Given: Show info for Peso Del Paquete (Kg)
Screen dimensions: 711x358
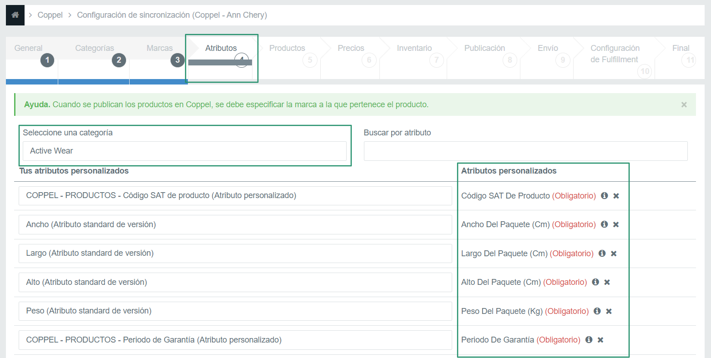Looking at the screenshot, I should (597, 311).
